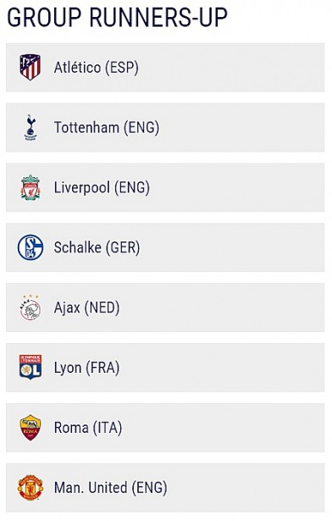Select the Liverpool (ENG) text label
The width and height of the screenshot is (332, 521).
[102, 188]
